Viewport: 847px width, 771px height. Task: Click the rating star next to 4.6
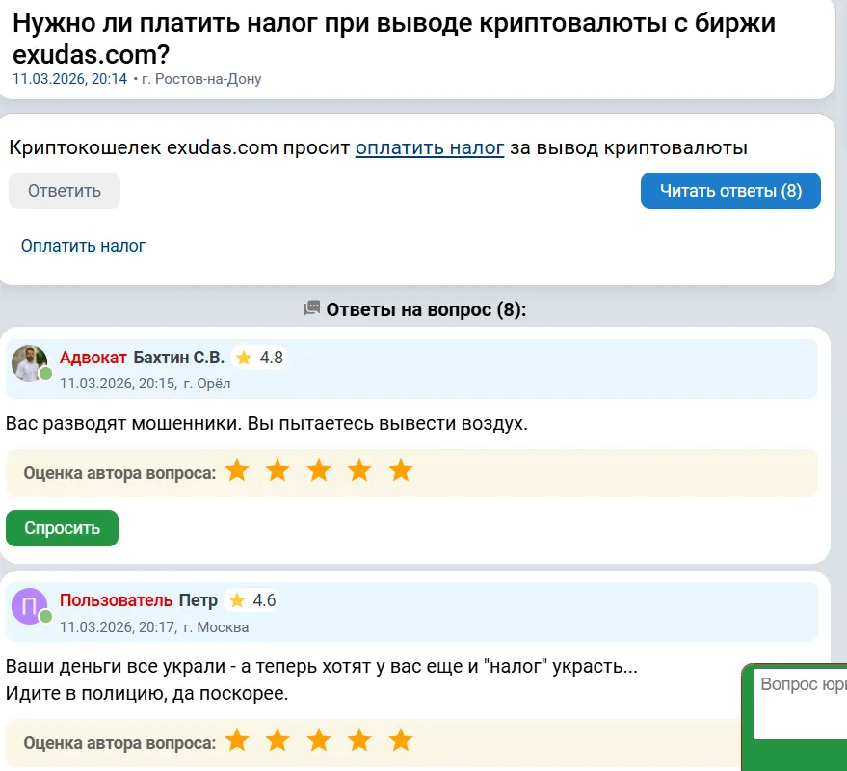pyautogui.click(x=237, y=600)
